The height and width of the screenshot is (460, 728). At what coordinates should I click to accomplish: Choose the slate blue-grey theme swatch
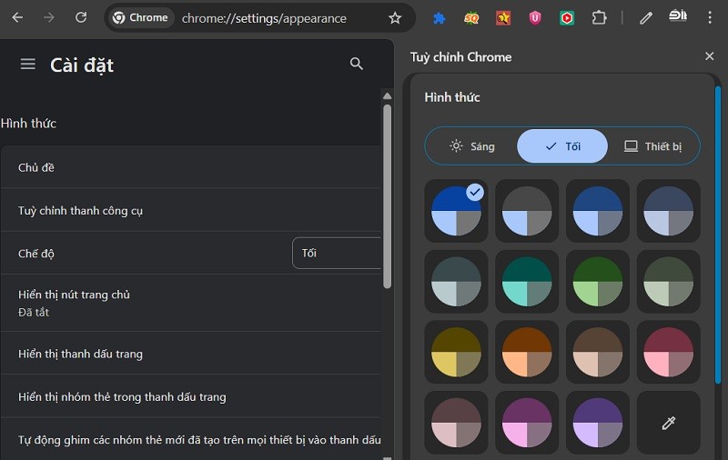[x=668, y=211]
